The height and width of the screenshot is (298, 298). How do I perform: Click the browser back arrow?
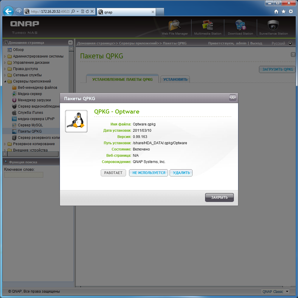(8, 11)
